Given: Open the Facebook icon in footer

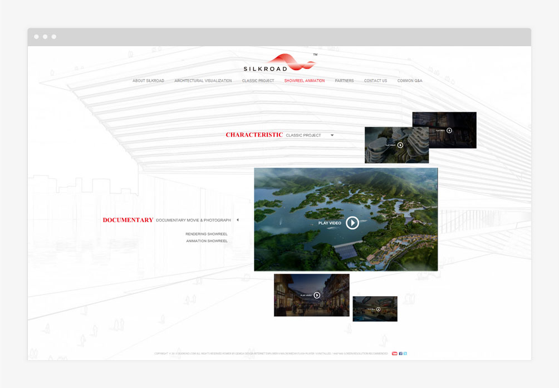Looking at the screenshot, I should (x=400, y=353).
